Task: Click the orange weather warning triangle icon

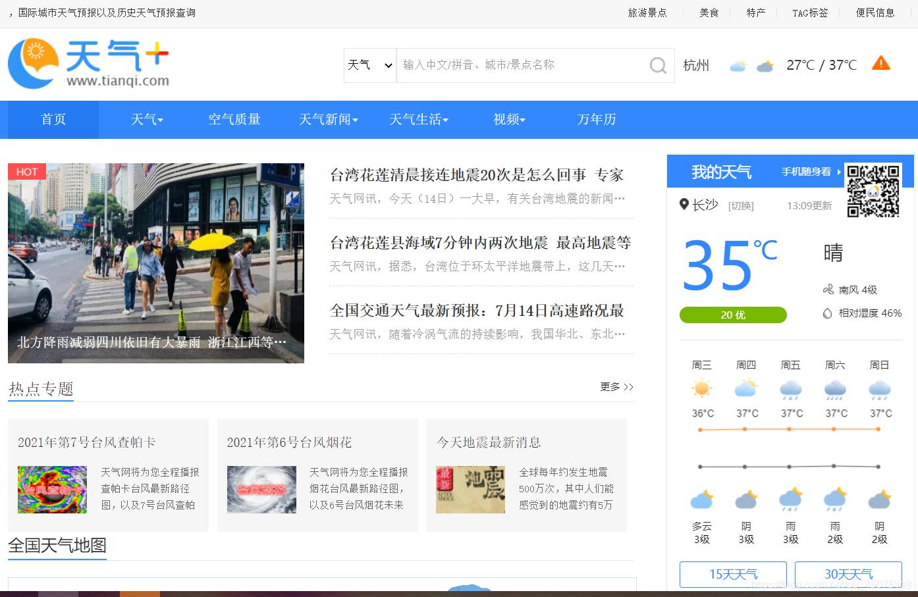Action: pyautogui.click(x=881, y=63)
